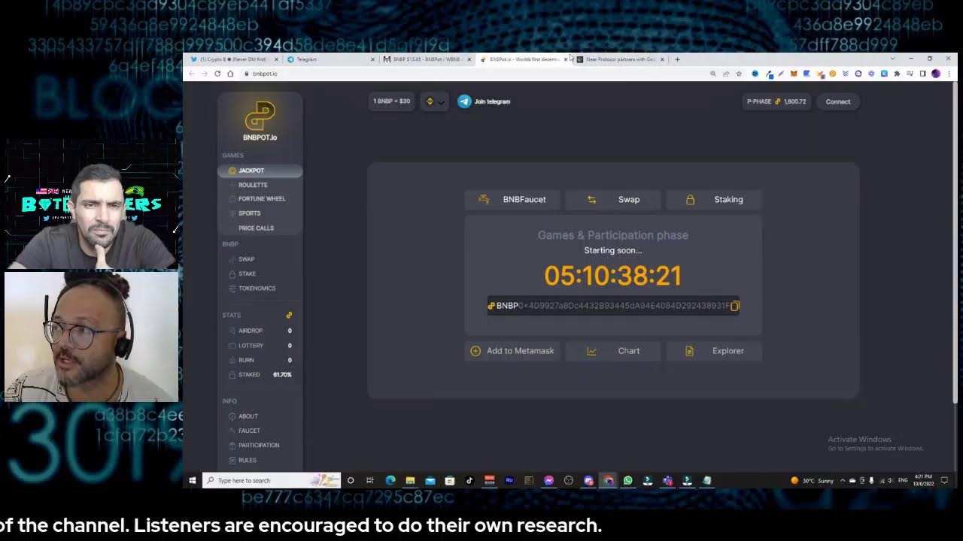Click the Staking button
The width and height of the screenshot is (963, 541).
pyautogui.click(x=714, y=199)
